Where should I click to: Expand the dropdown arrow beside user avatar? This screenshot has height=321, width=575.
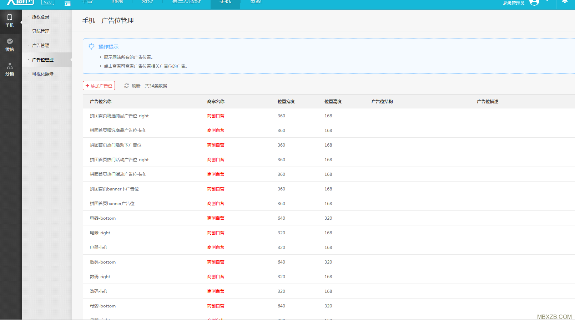[547, 1]
